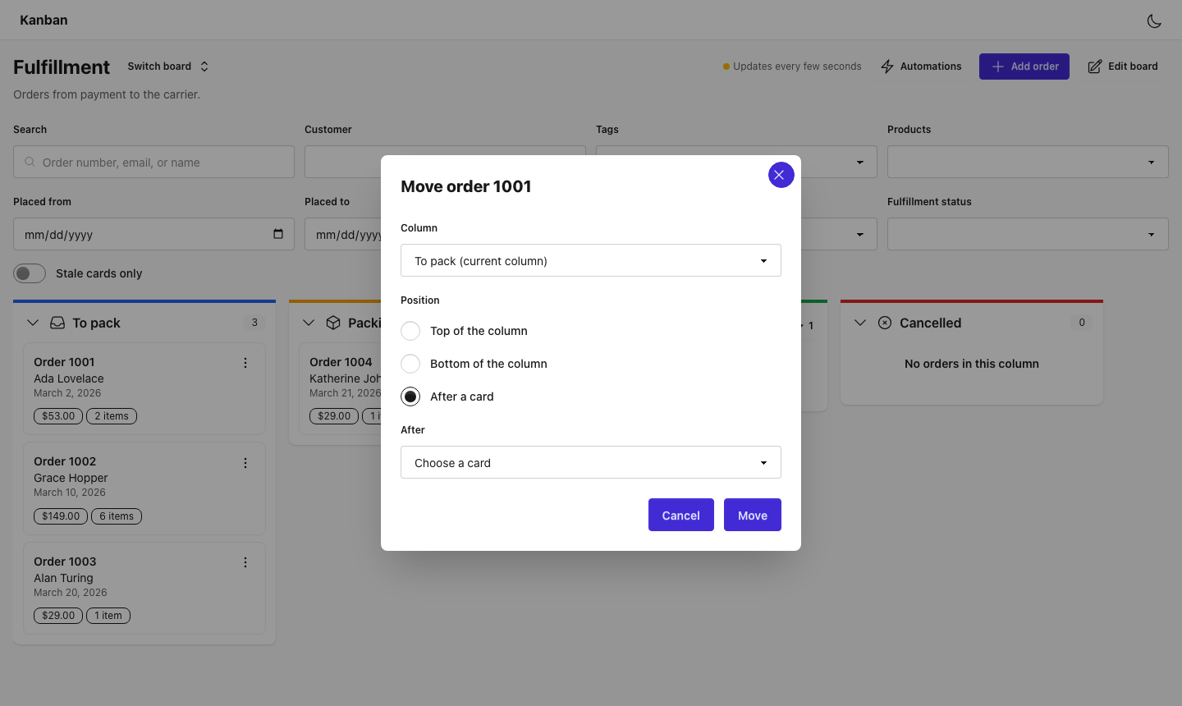Screen dimensions: 1182x706
Task: Toggle Stale cards only switch
Action: point(30,273)
